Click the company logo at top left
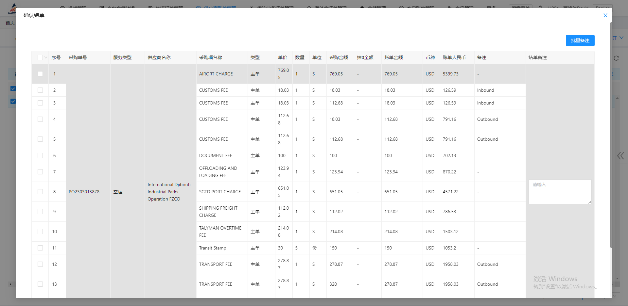 [12, 9]
